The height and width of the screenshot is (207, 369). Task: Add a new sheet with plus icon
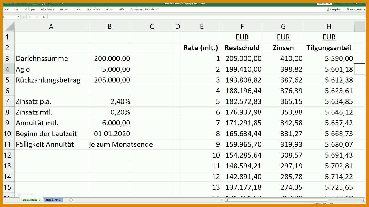click(x=71, y=200)
